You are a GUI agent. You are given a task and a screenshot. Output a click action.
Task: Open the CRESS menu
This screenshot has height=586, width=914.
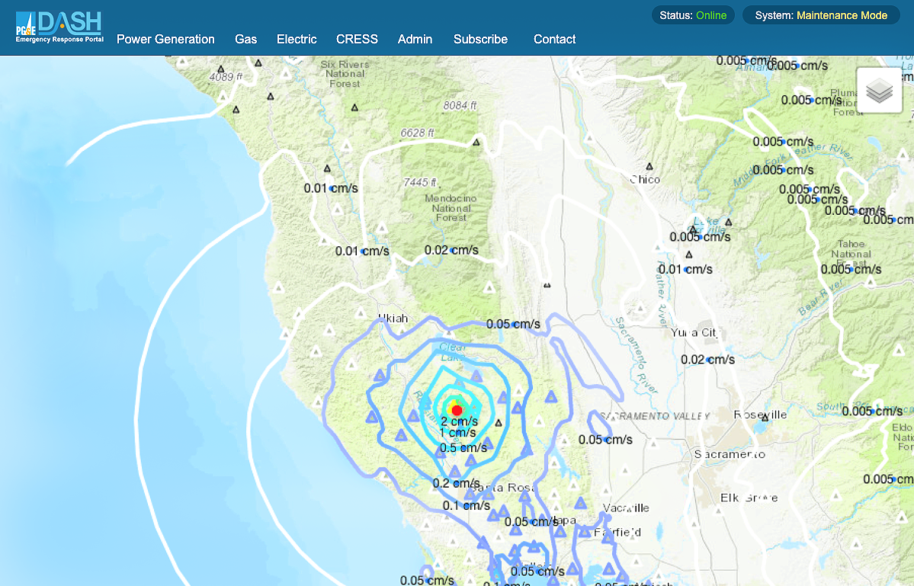coord(357,39)
